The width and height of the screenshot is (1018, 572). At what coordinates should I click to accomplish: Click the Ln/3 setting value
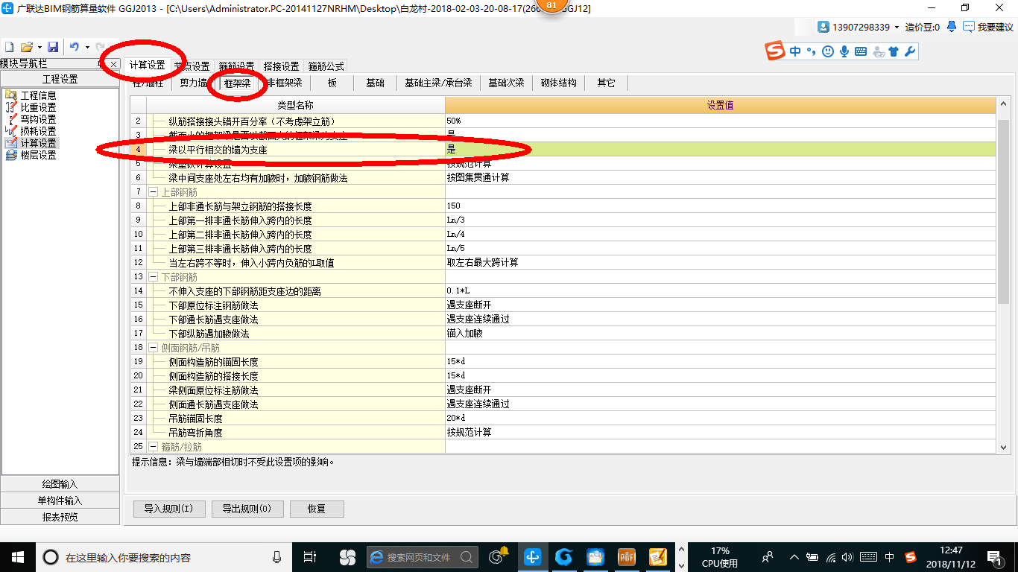point(720,220)
